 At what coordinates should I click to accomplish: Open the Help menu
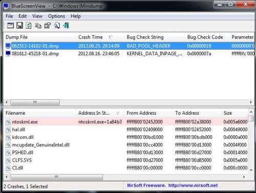coord(76,16)
